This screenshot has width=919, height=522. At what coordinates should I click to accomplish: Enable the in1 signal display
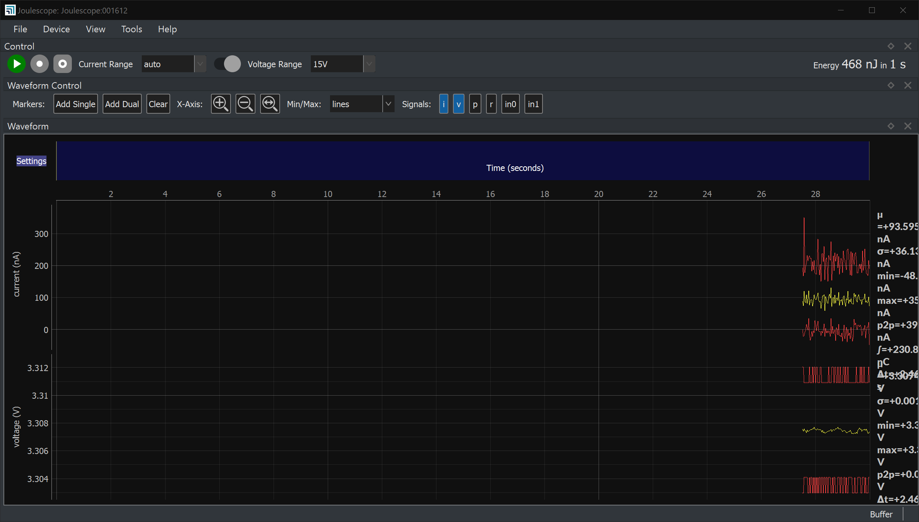click(533, 104)
